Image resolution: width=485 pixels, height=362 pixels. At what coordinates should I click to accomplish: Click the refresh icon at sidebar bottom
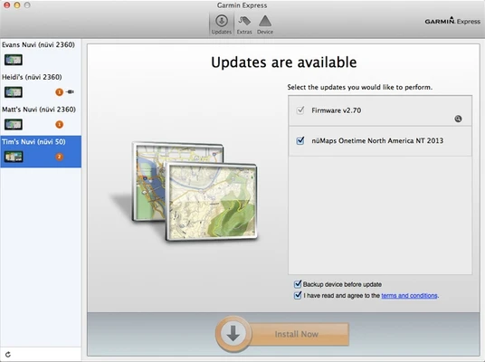(x=8, y=354)
